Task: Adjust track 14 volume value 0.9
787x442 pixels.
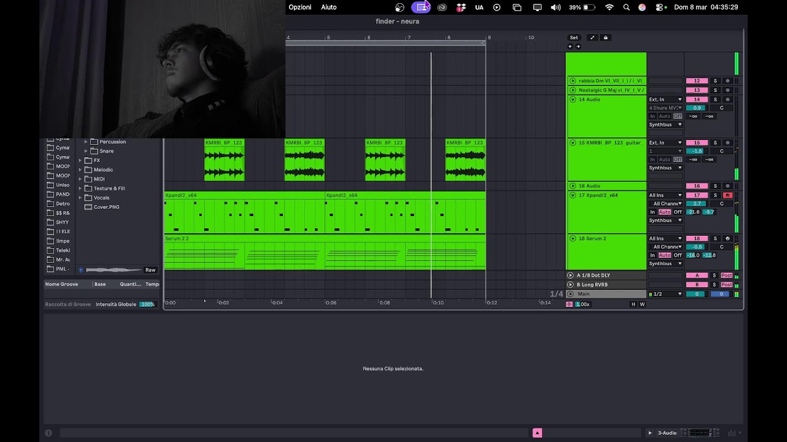Action: click(x=697, y=108)
